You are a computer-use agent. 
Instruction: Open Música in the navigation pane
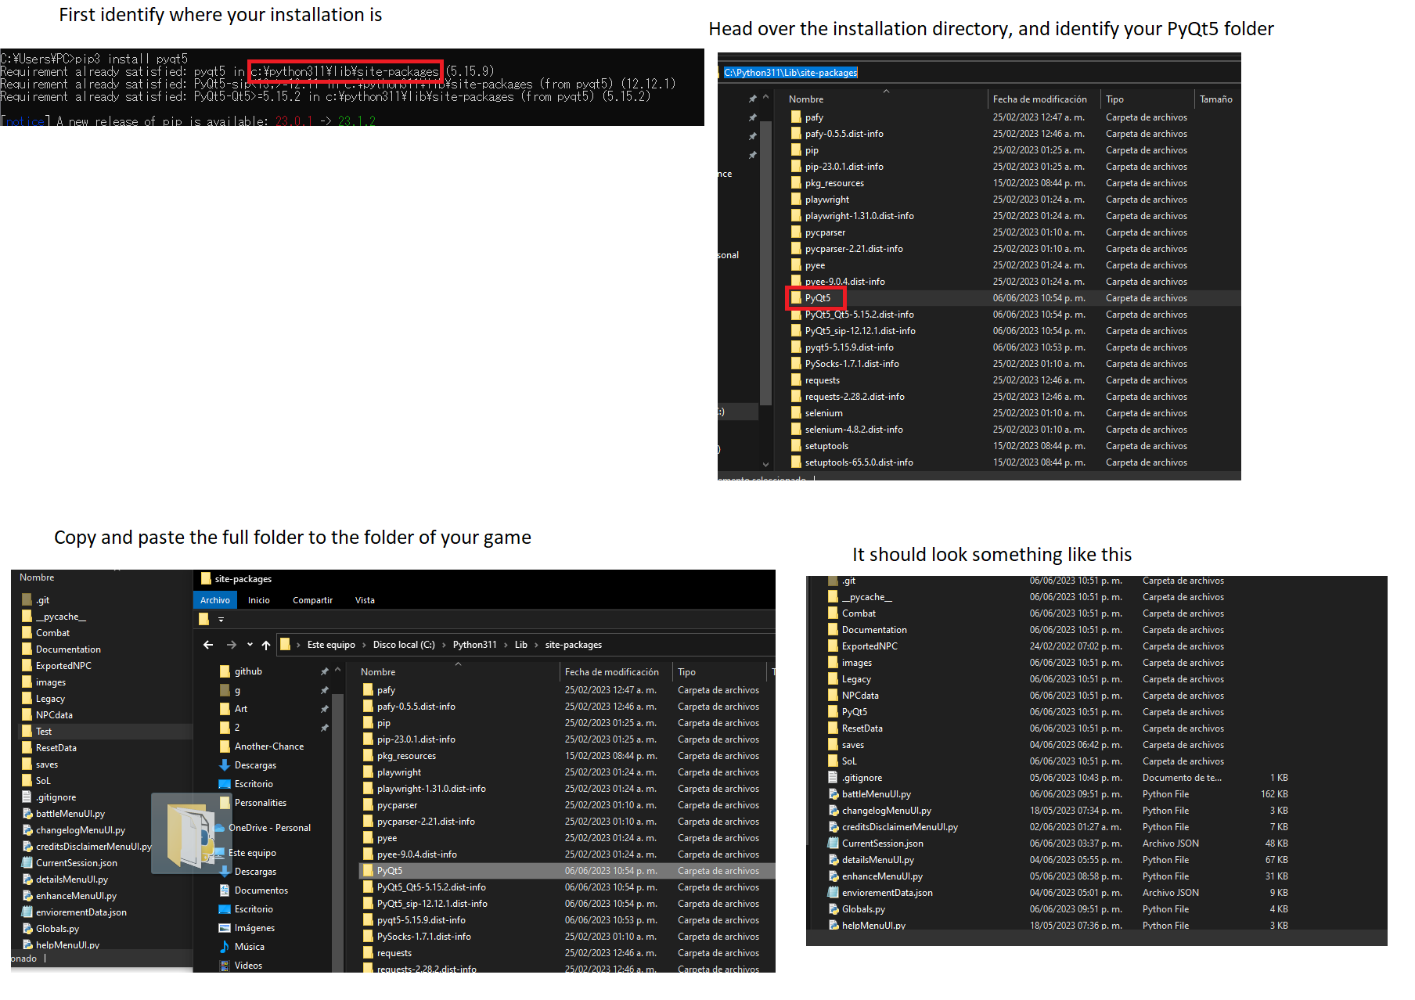249,947
